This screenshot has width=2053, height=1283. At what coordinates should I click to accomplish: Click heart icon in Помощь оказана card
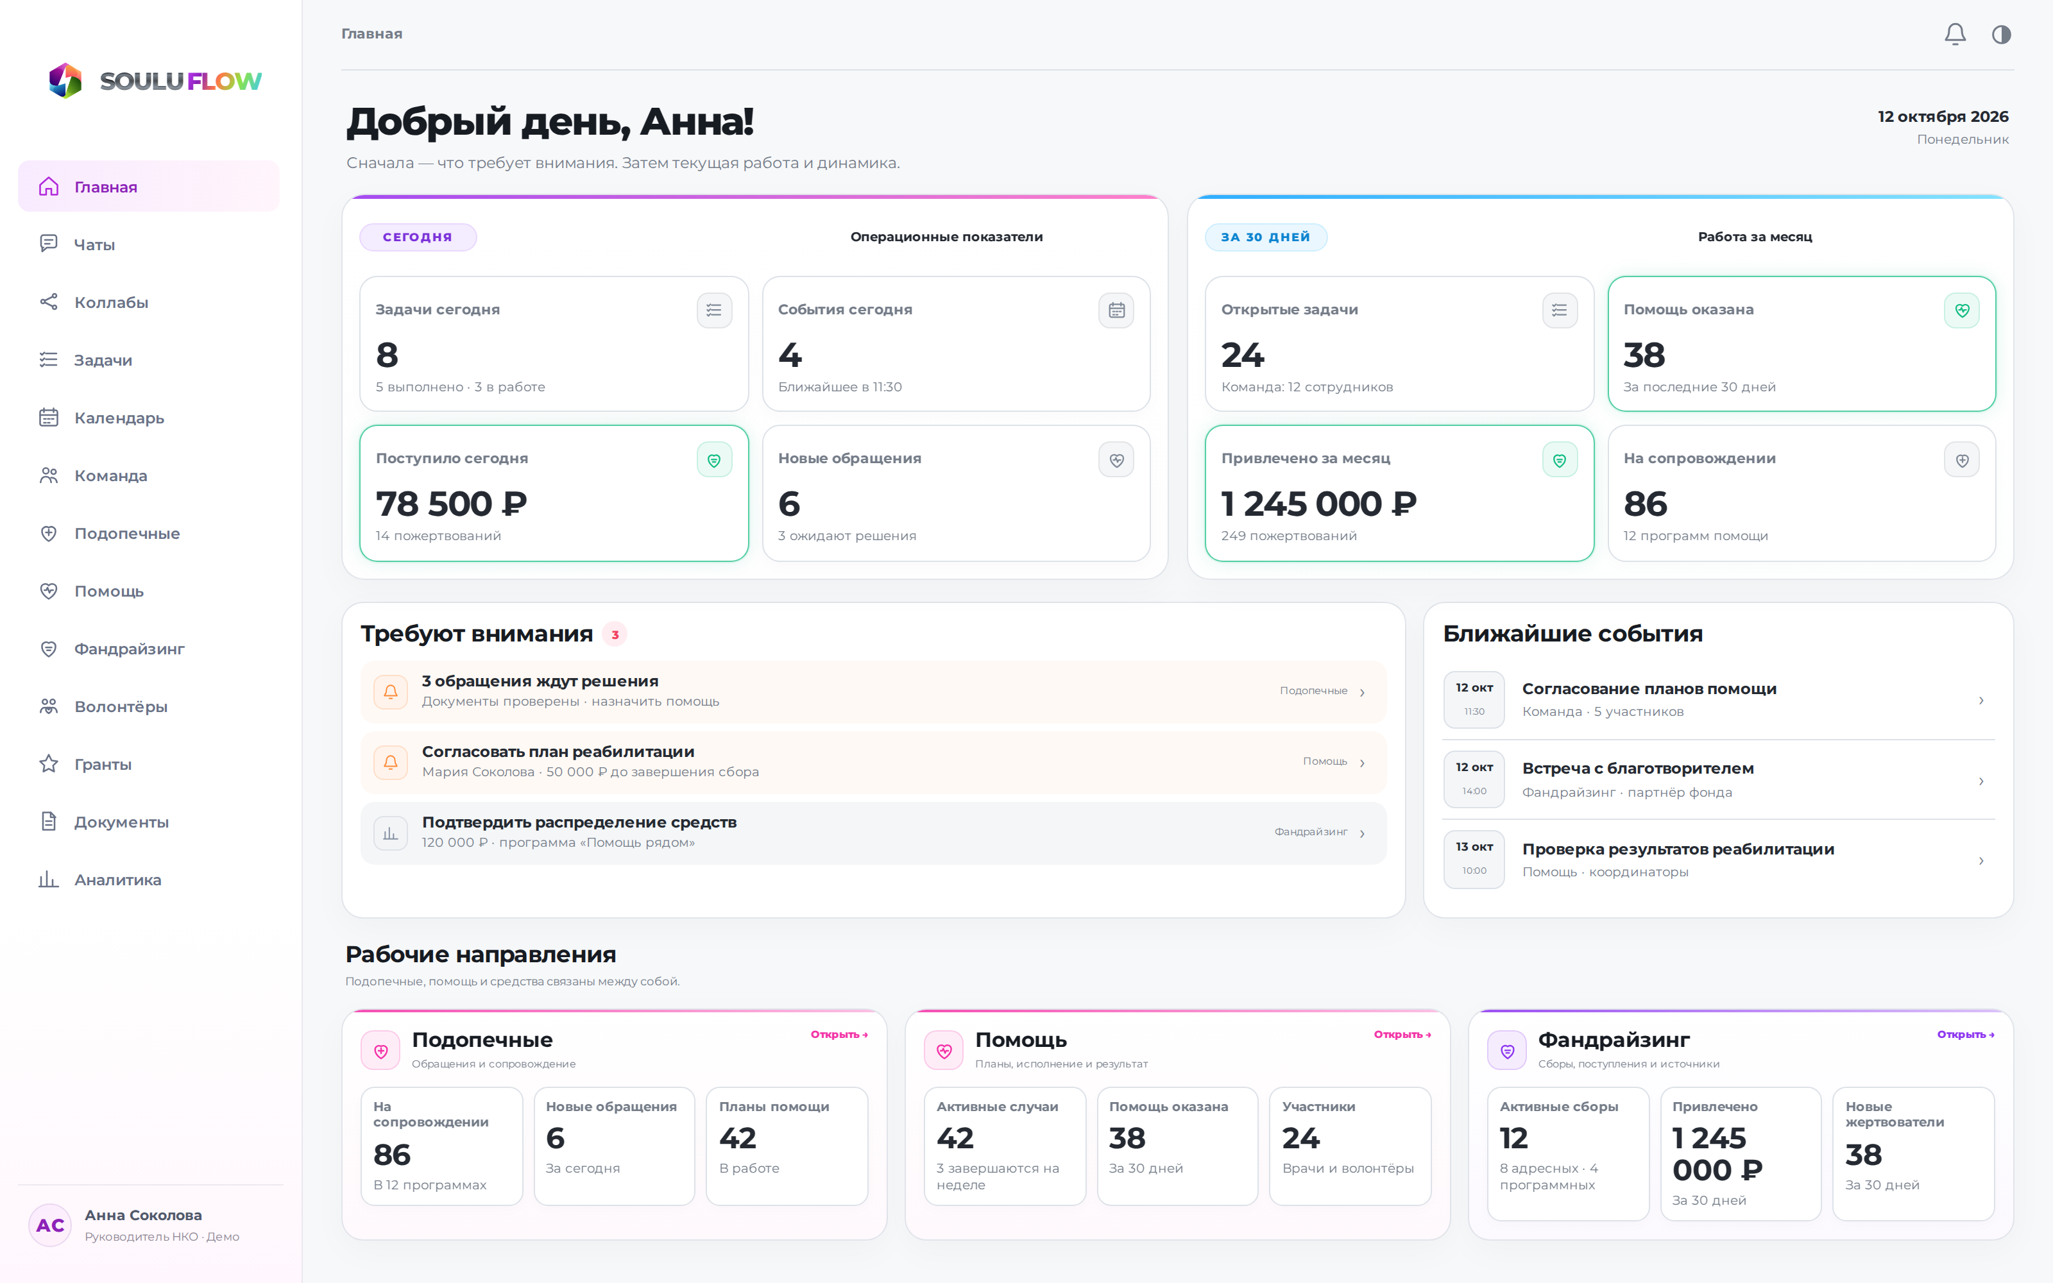click(x=1961, y=310)
